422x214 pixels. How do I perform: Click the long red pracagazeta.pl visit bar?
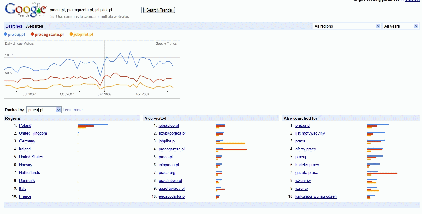coord(231,150)
